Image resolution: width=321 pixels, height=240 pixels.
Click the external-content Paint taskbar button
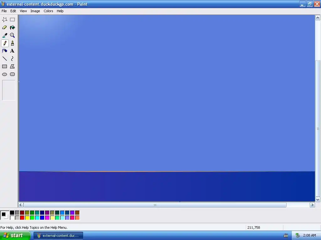tap(58, 236)
